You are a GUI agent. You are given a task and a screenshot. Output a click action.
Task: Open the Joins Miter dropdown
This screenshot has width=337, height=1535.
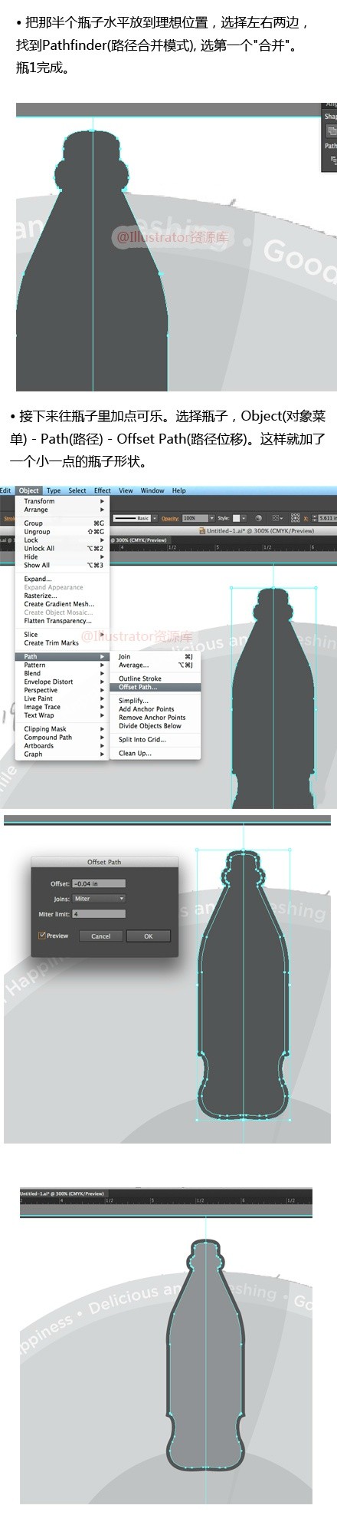tap(99, 899)
